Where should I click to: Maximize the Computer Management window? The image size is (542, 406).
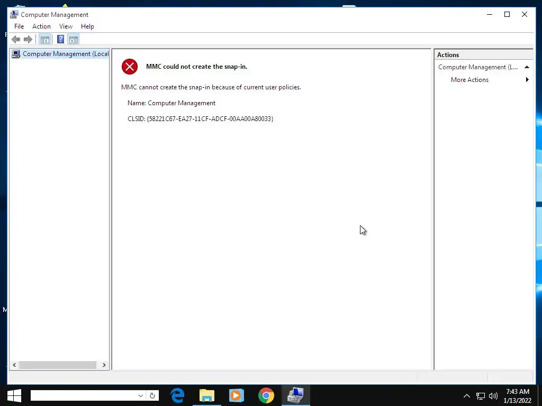click(507, 14)
